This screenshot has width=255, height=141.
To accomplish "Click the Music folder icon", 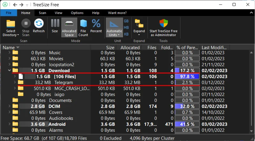I will pyautogui.click(x=15, y=52).
